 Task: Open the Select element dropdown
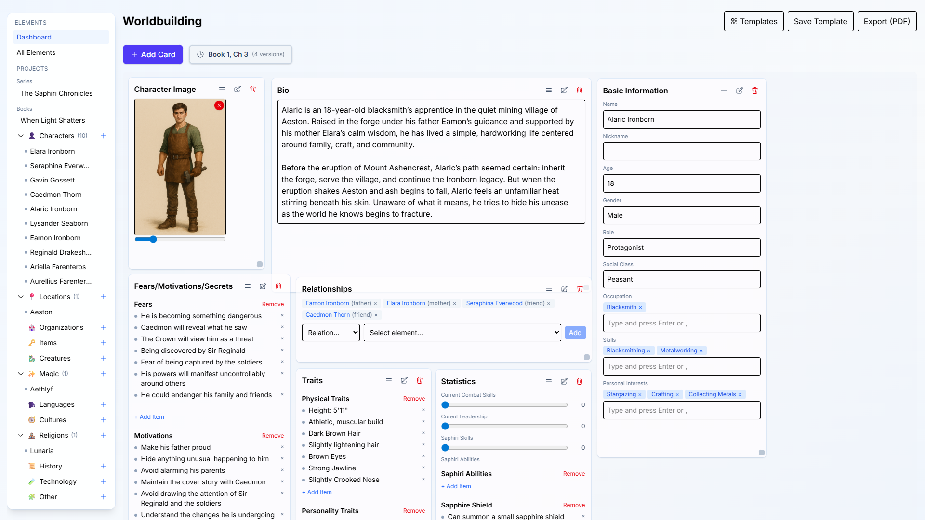[x=462, y=333]
